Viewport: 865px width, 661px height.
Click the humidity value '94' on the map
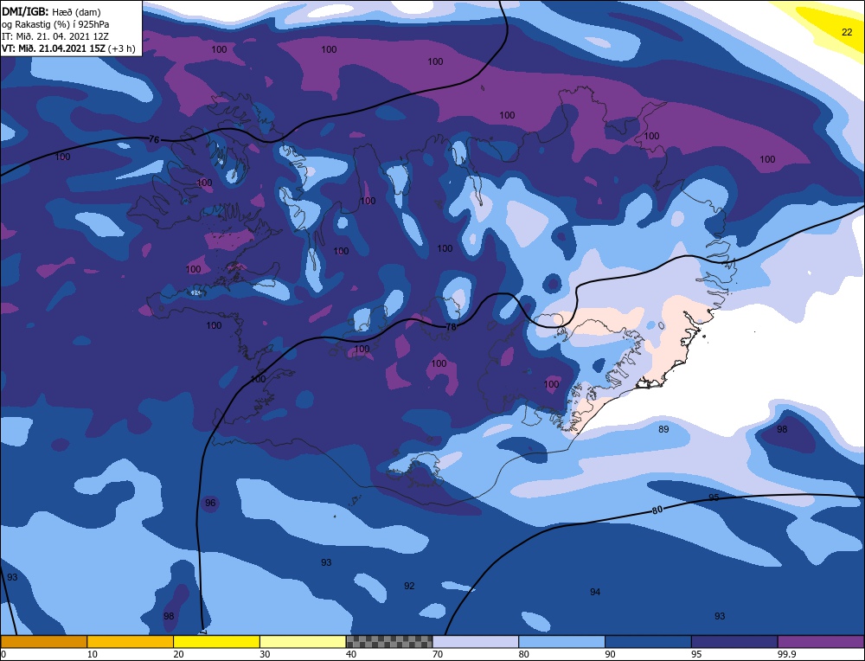pos(595,592)
